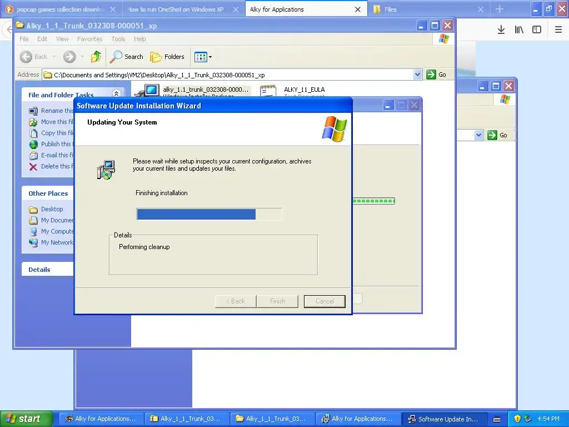569x427 pixels.
Task: Click the Details panel header
Action: click(48, 270)
